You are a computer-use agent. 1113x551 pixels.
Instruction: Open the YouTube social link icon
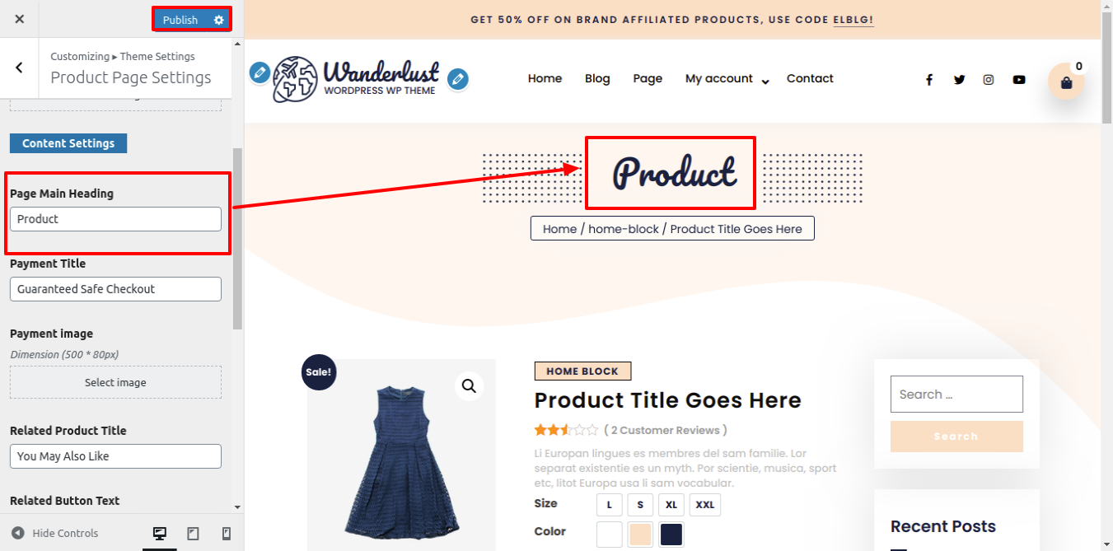(1019, 80)
